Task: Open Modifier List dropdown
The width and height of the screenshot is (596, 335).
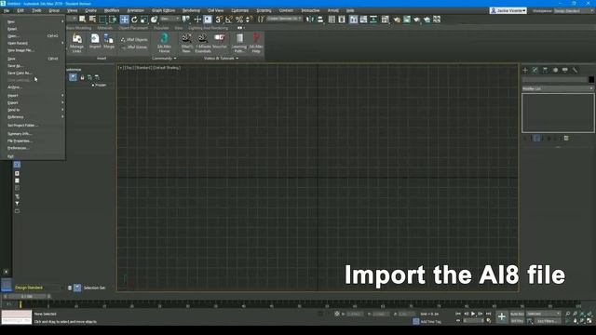Action: 558,88
